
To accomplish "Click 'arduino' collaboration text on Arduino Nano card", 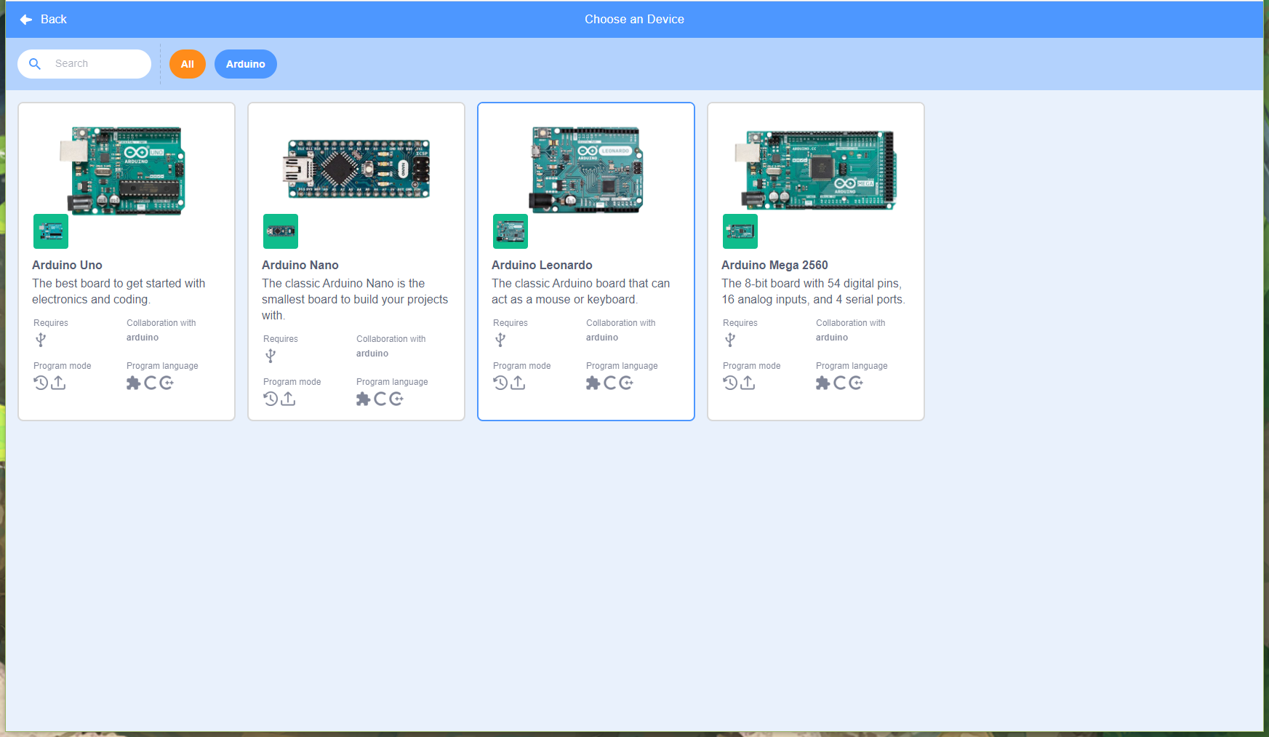I will tap(372, 354).
